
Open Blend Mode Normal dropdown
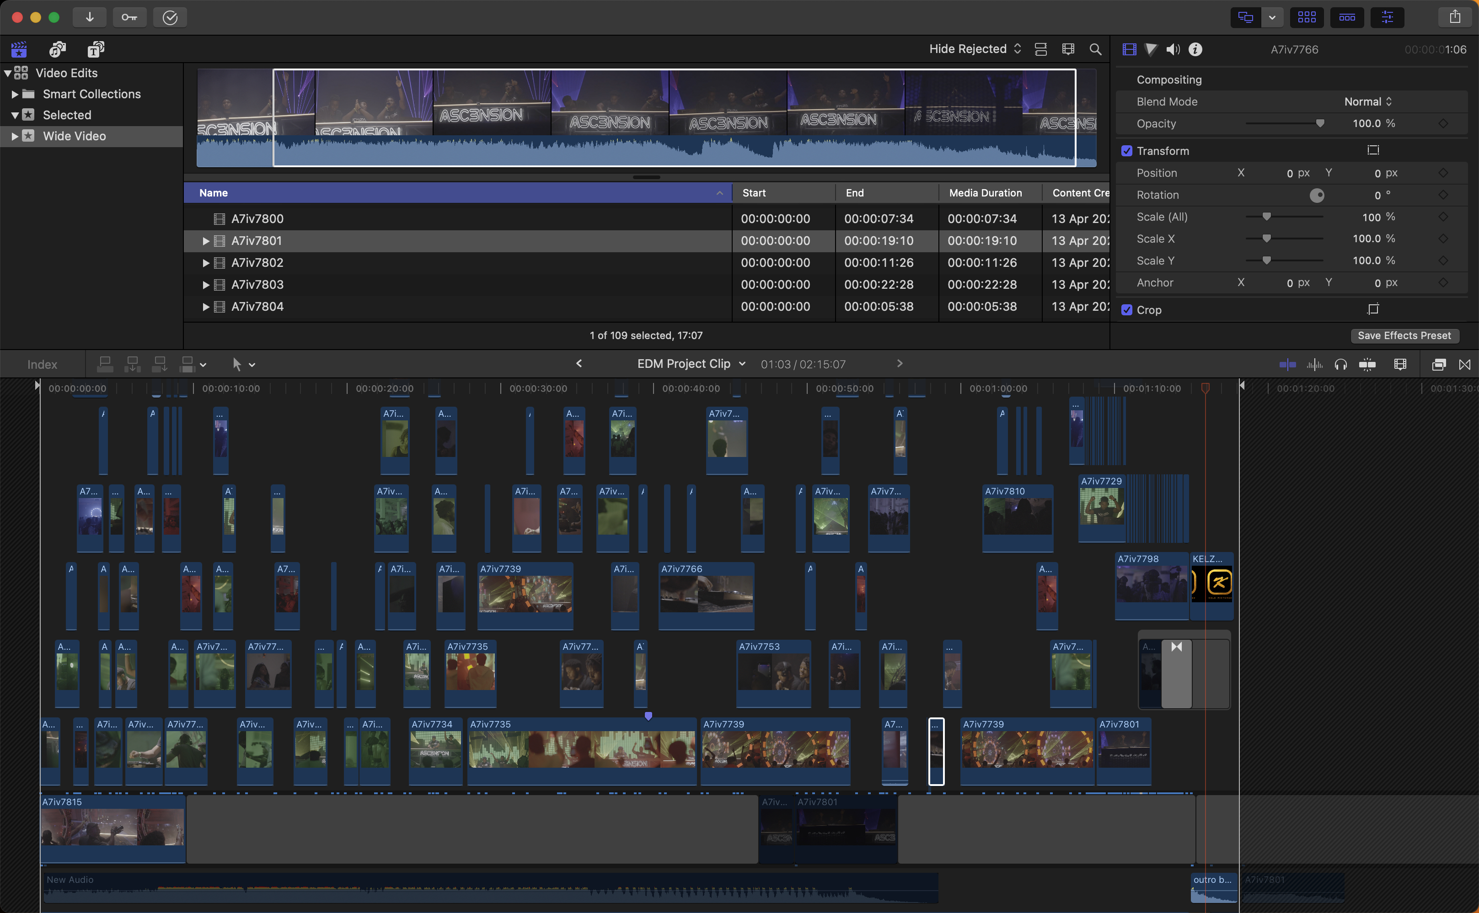click(x=1368, y=101)
